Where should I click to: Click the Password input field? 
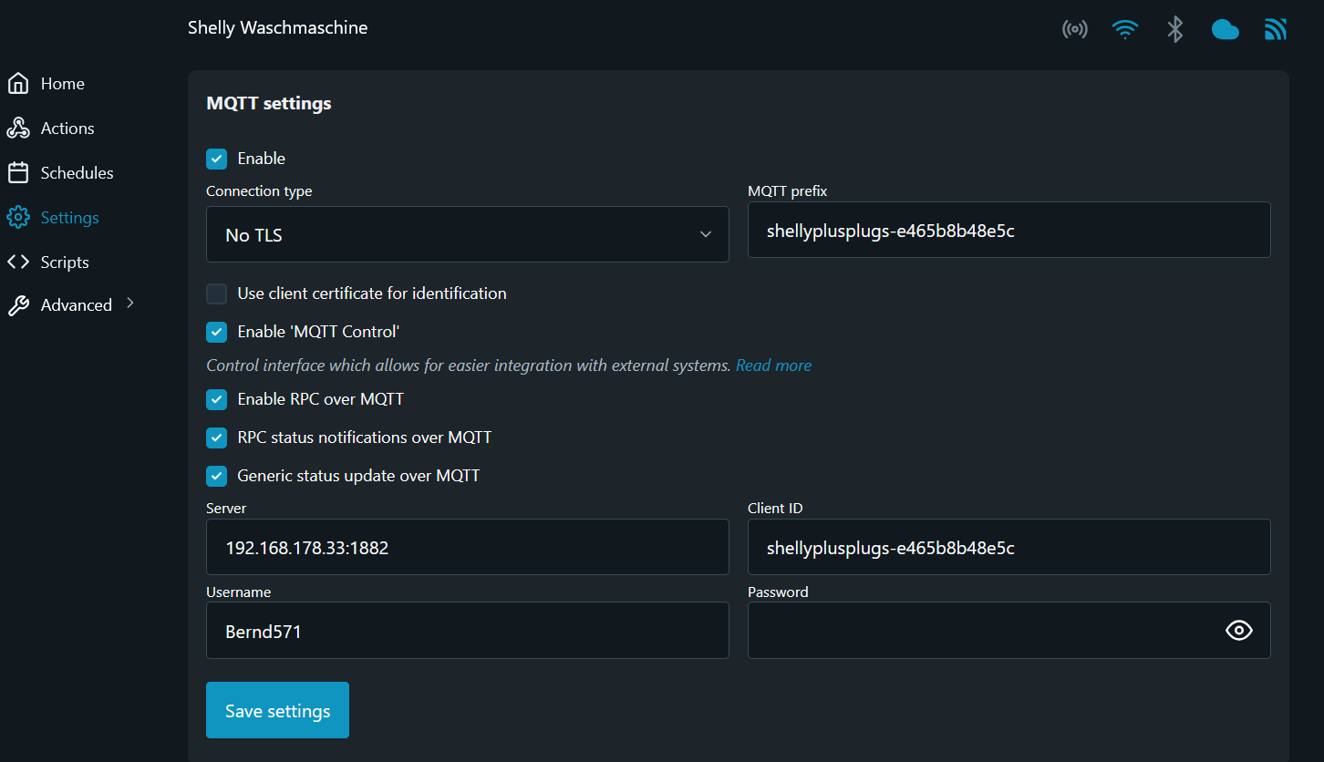(x=1009, y=630)
